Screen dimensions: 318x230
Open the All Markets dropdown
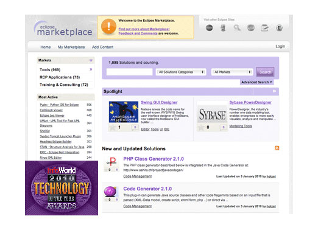click(x=232, y=72)
